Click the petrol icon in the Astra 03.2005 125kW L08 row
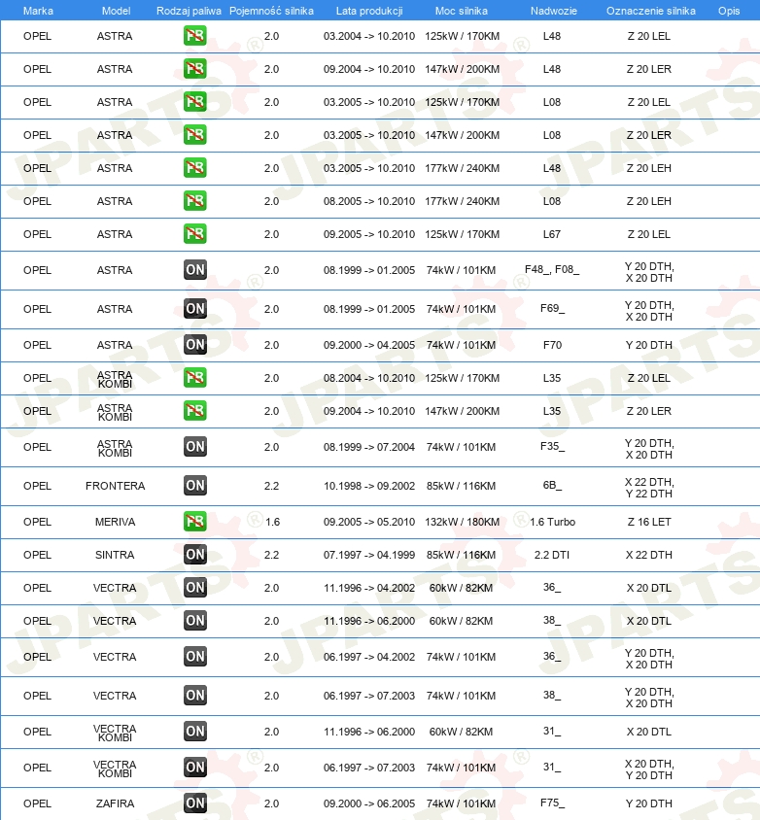The height and width of the screenshot is (820, 760). (194, 101)
